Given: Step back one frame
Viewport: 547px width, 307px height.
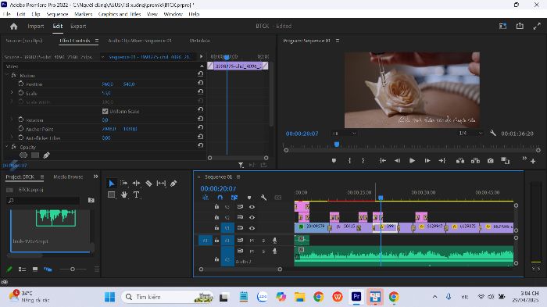Looking at the screenshot, I should pyautogui.click(x=397, y=160).
